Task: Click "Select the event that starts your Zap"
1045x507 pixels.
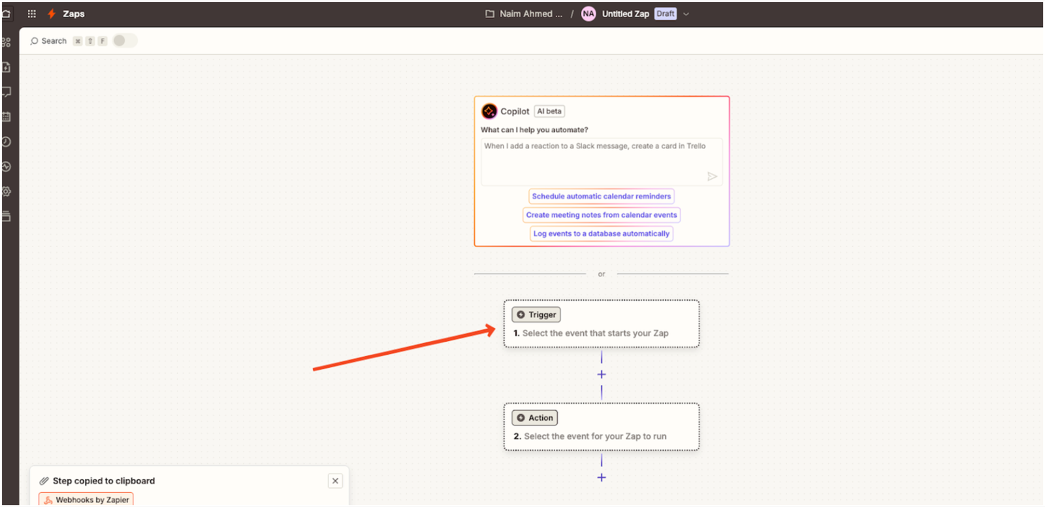Action: point(596,333)
